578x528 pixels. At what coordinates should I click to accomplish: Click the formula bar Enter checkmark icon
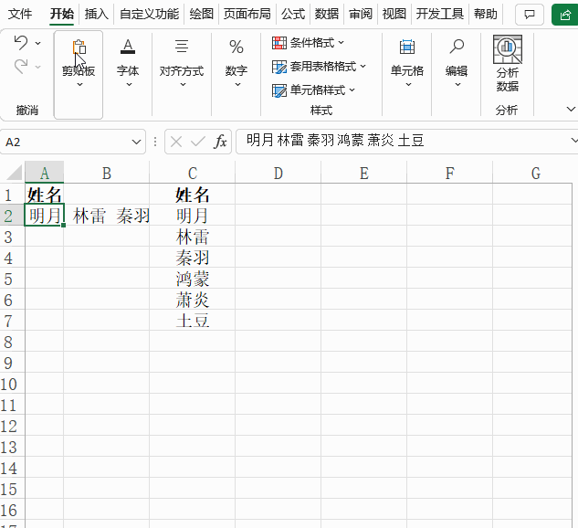198,142
